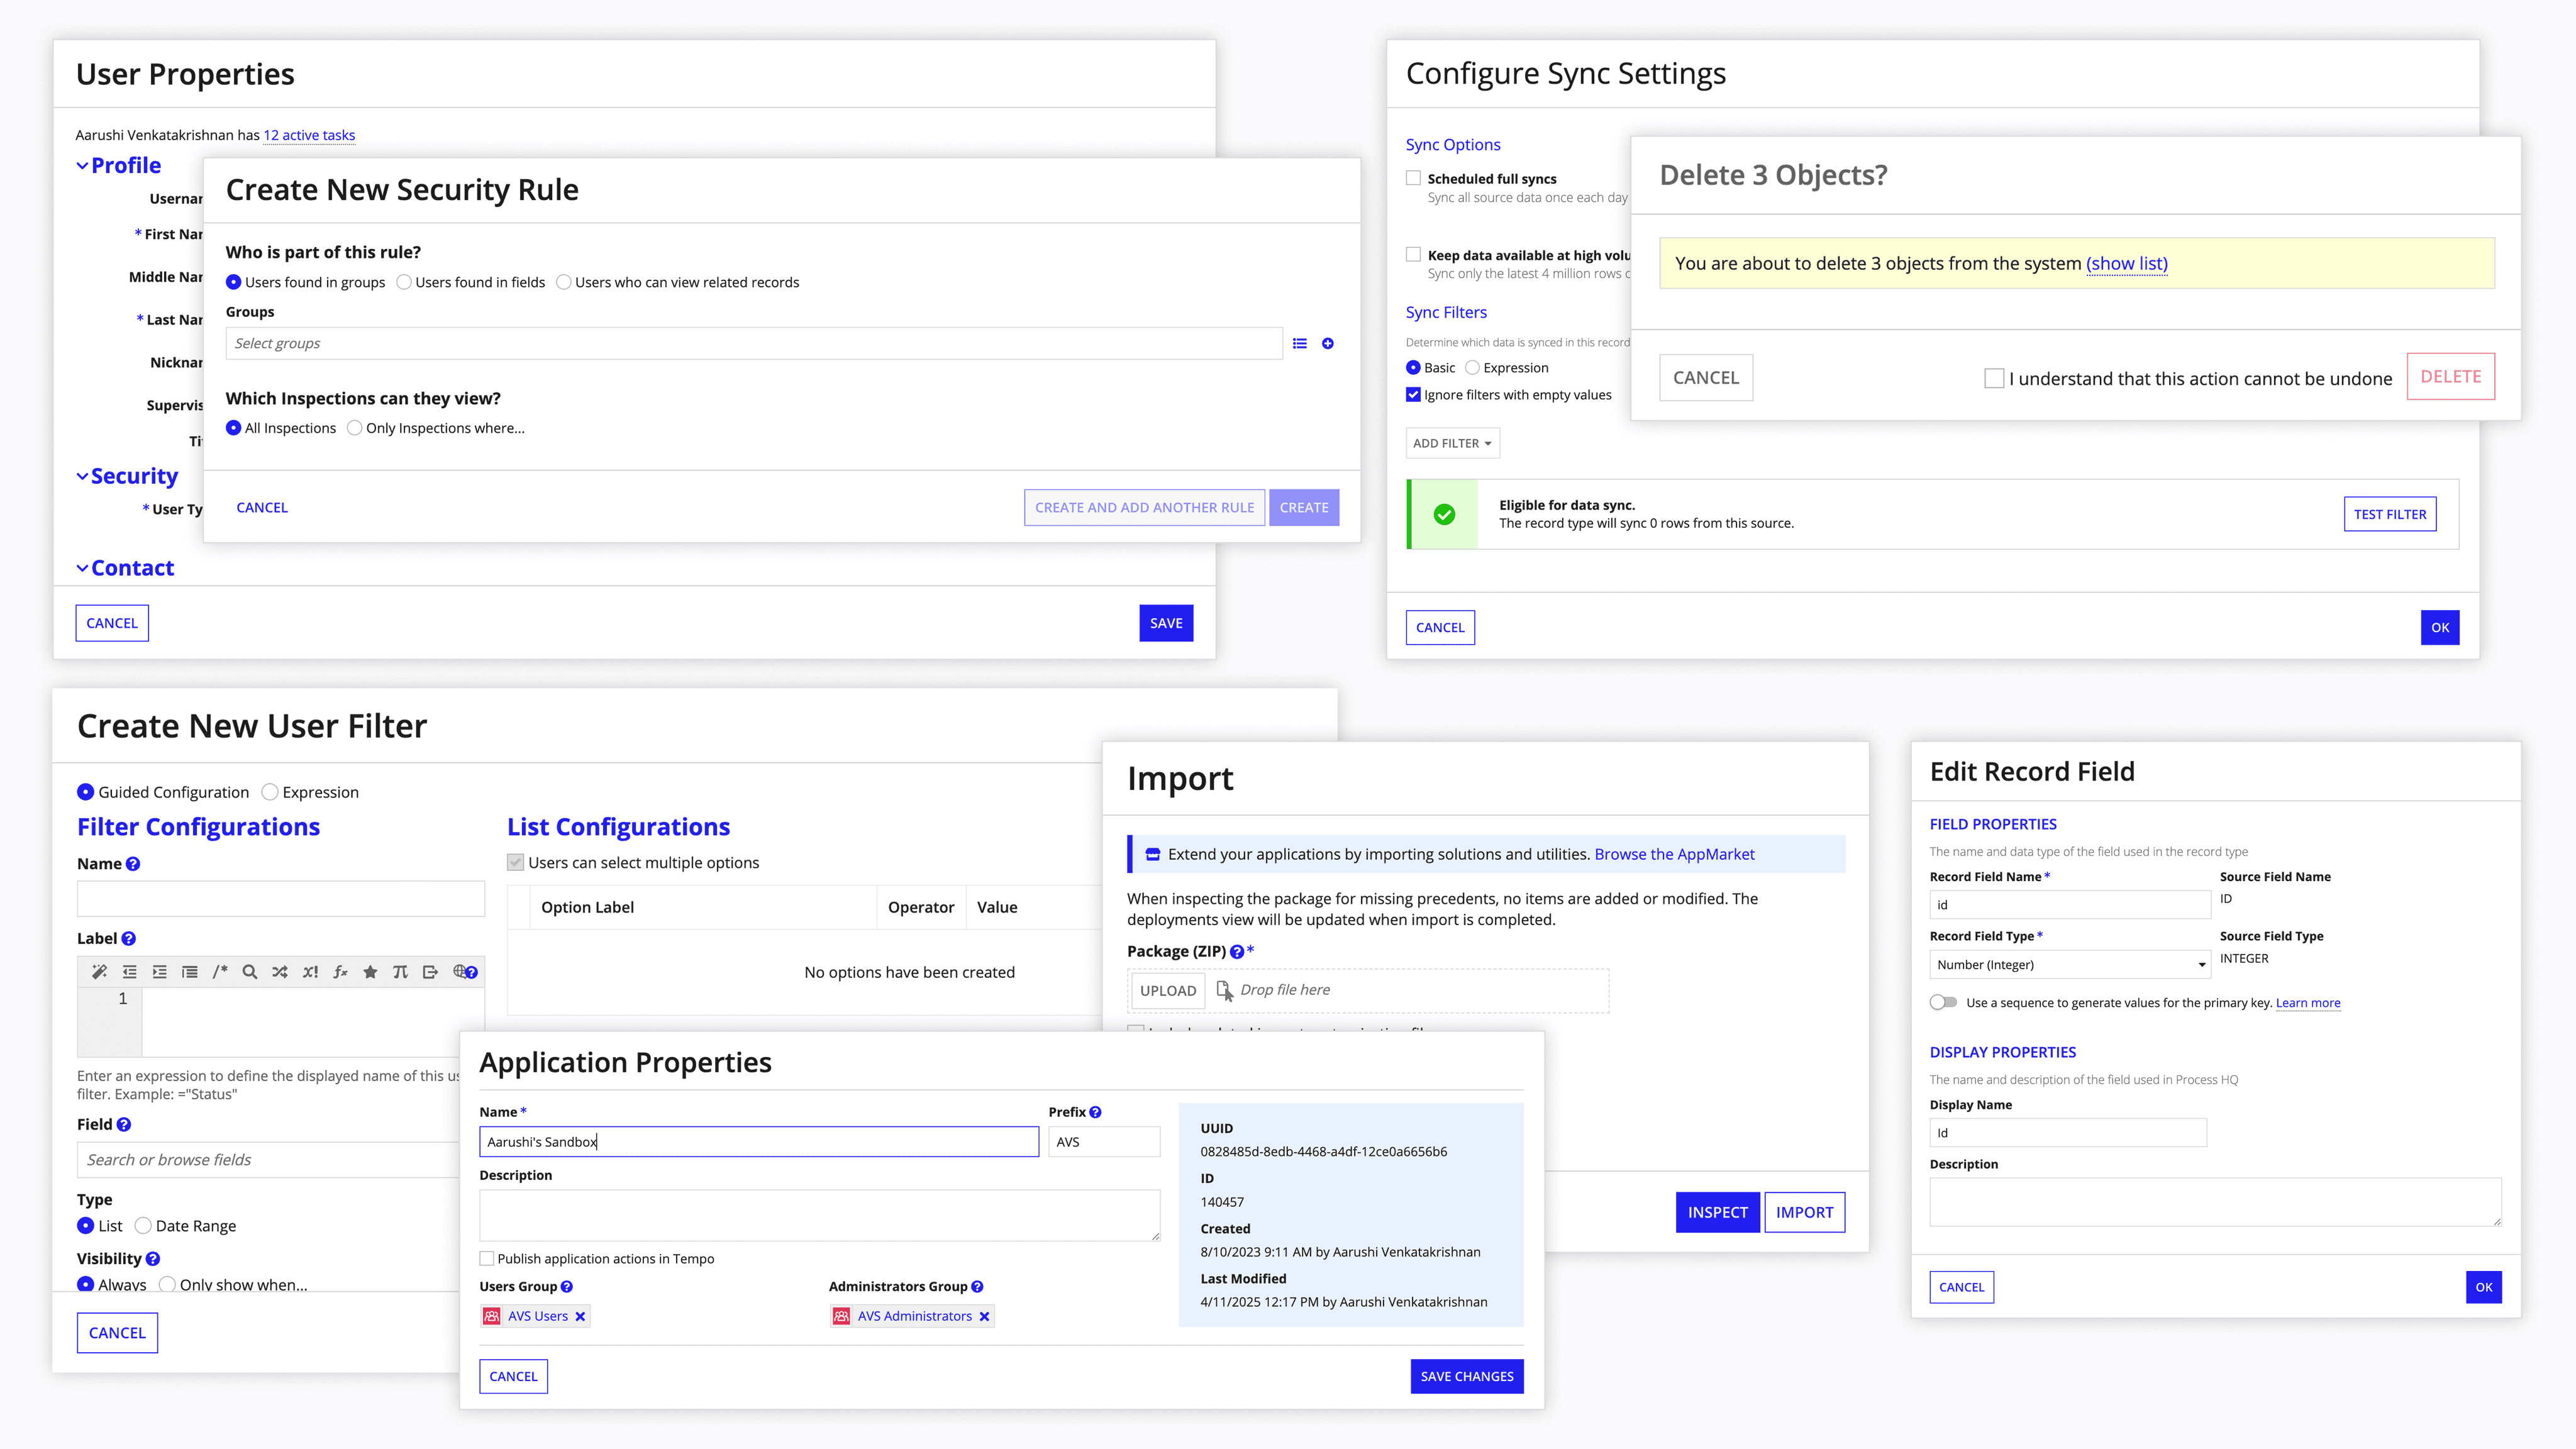Check I understand this action cannot be undone
This screenshot has width=2576, height=1449.
point(1994,378)
